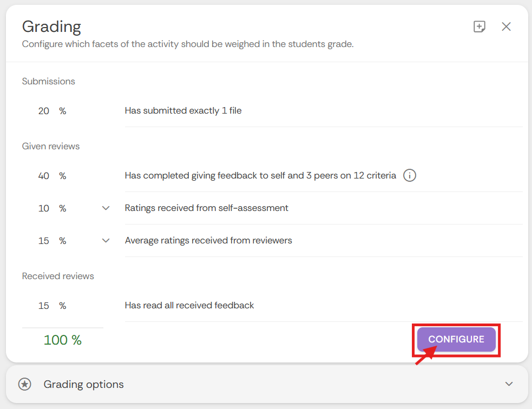The image size is (532, 409).
Task: Select the read received feedback percentage
Action: 44,306
